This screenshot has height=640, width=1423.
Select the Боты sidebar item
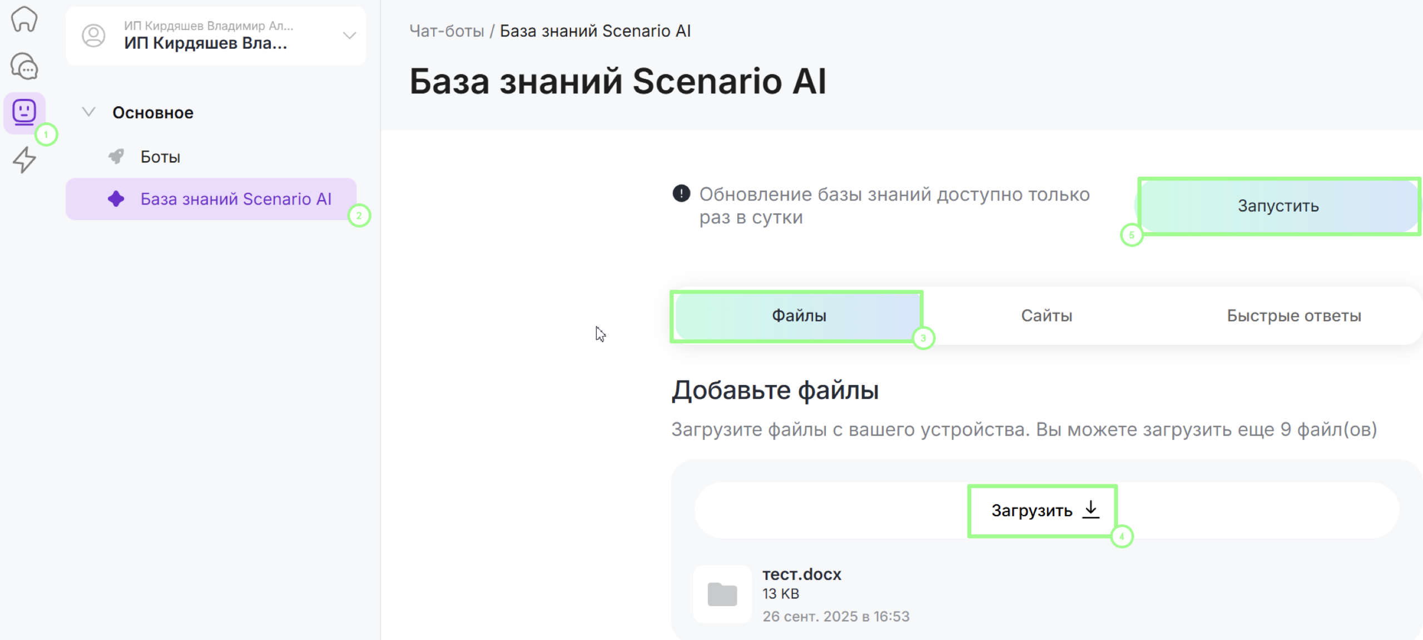click(160, 157)
